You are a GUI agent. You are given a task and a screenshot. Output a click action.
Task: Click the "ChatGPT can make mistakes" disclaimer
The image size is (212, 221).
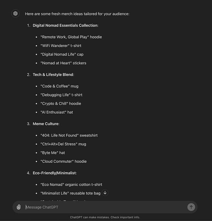(105, 217)
